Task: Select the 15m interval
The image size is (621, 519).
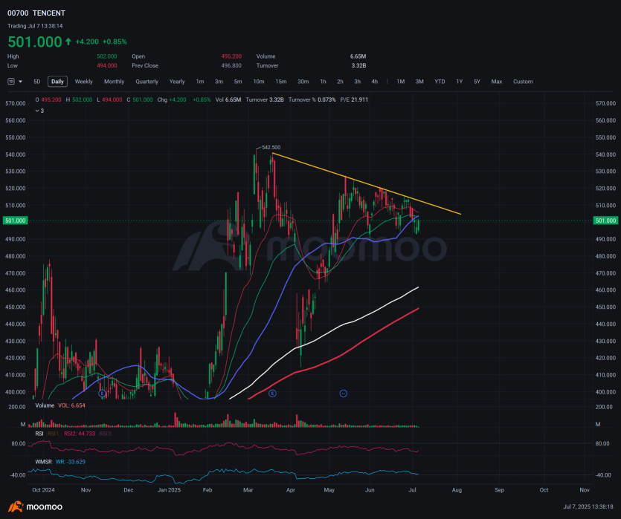Action: [x=281, y=82]
